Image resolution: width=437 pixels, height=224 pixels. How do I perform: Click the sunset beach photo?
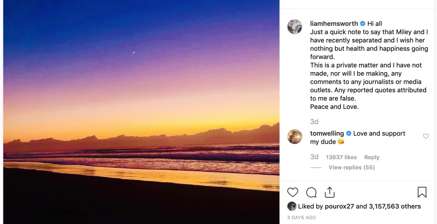[x=141, y=112]
